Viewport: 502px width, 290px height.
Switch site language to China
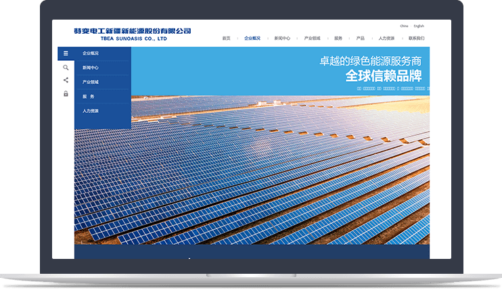coord(404,26)
